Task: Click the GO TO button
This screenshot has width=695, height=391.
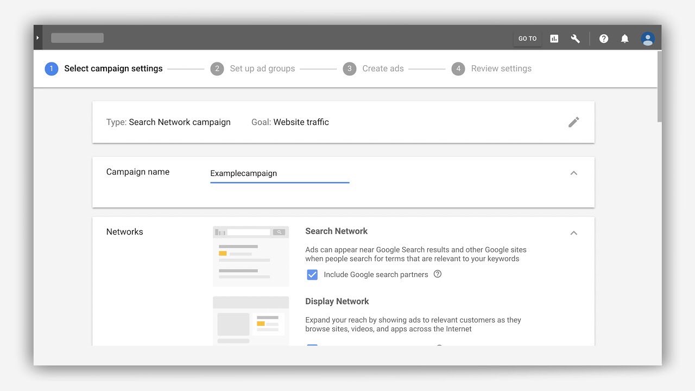Action: (x=527, y=39)
